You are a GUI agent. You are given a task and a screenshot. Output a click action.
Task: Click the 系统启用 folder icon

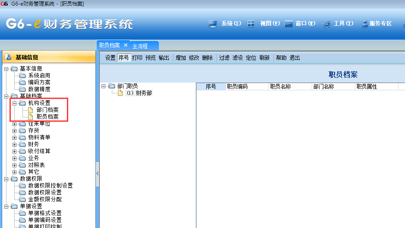(x=22, y=75)
